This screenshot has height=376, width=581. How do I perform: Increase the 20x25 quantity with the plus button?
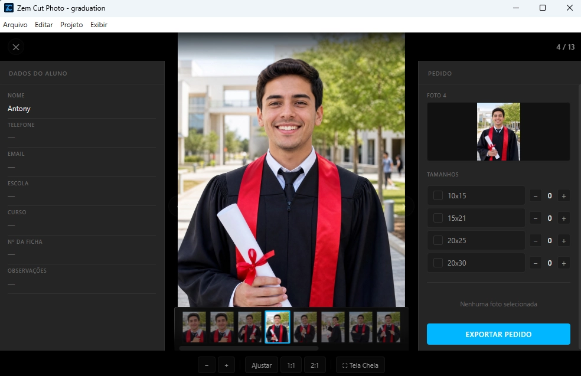564,241
